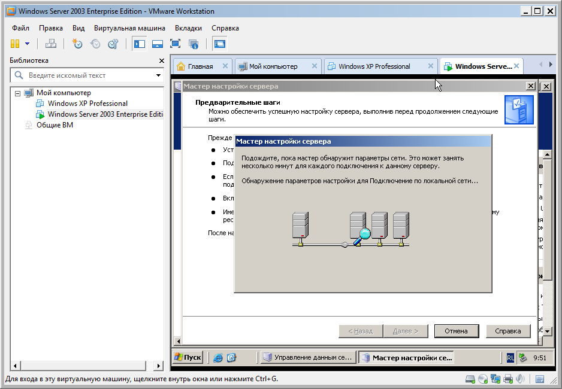Viewport: 562px width, 389px height.
Task: Open the Вкладки menu
Action: (188, 28)
